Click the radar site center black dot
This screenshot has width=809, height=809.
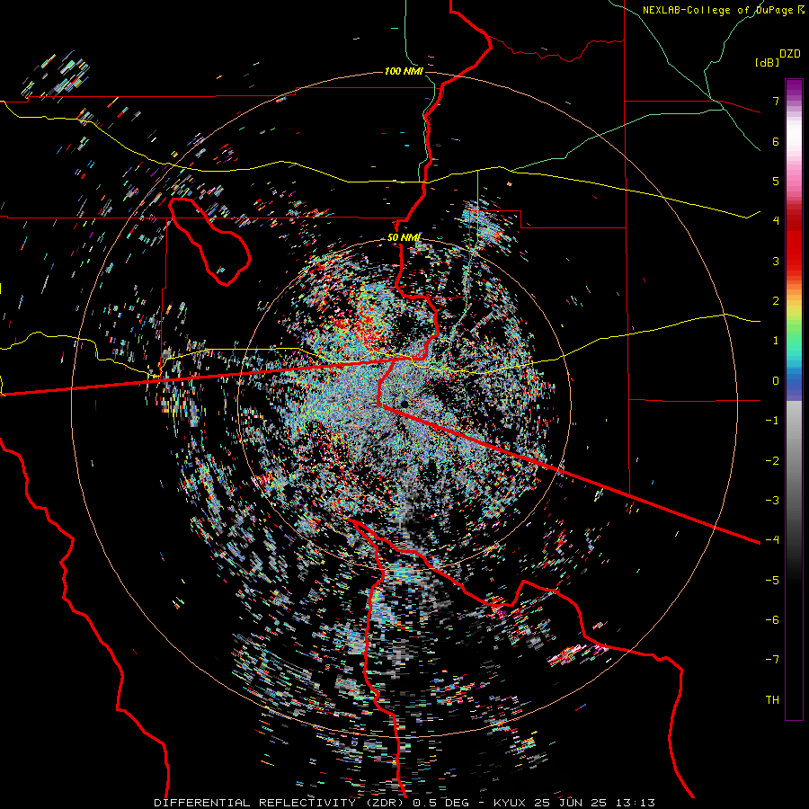pyautogui.click(x=404, y=403)
